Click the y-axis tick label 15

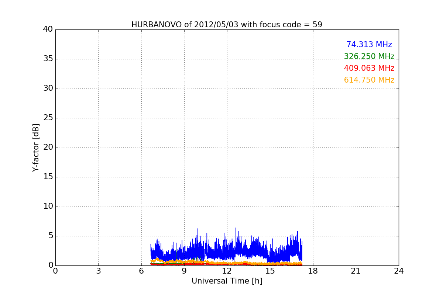click(x=48, y=177)
